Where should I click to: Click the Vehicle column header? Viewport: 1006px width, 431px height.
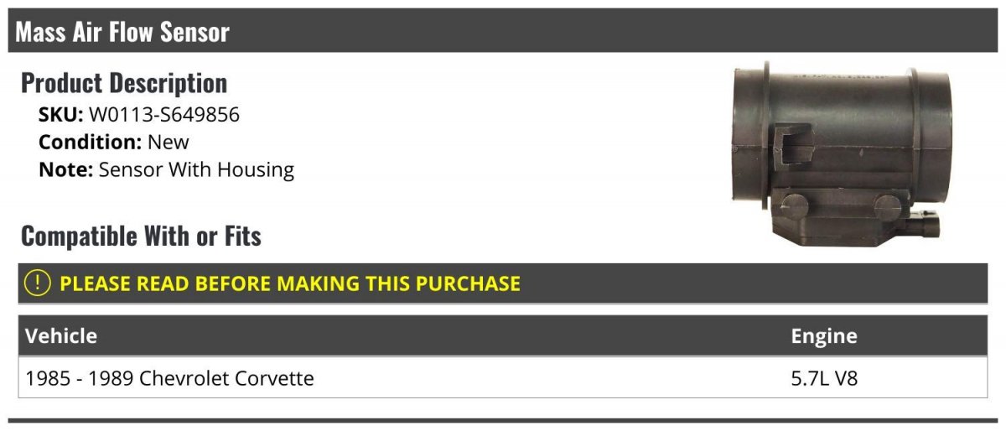[x=61, y=336]
